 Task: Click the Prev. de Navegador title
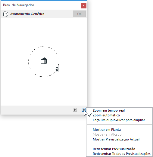[x=19, y=5]
